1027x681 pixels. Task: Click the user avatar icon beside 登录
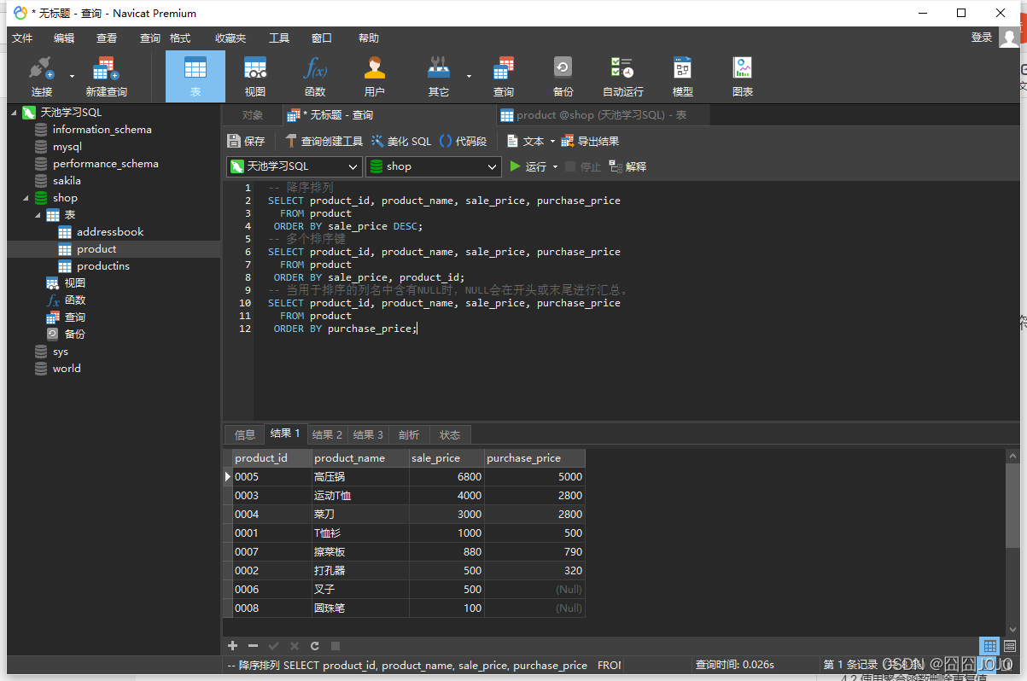1010,38
